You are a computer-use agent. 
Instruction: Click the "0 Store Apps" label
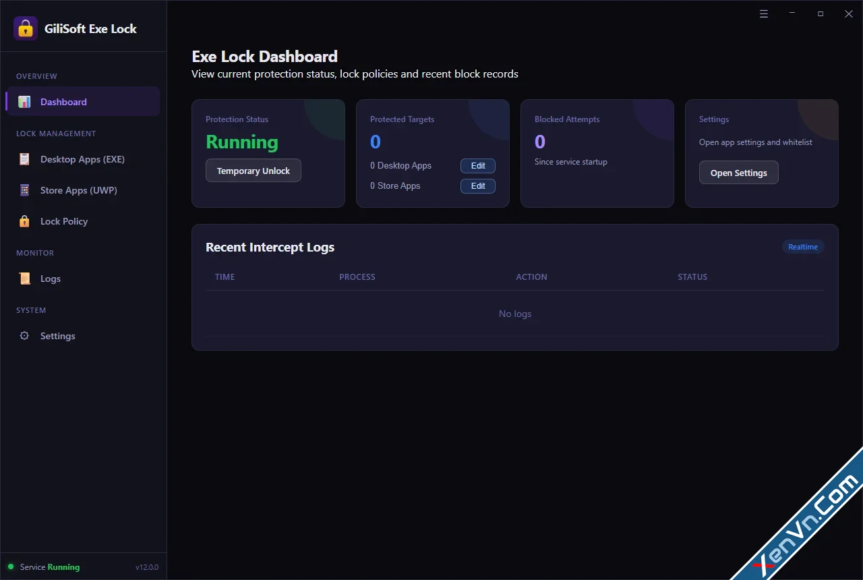[395, 186]
